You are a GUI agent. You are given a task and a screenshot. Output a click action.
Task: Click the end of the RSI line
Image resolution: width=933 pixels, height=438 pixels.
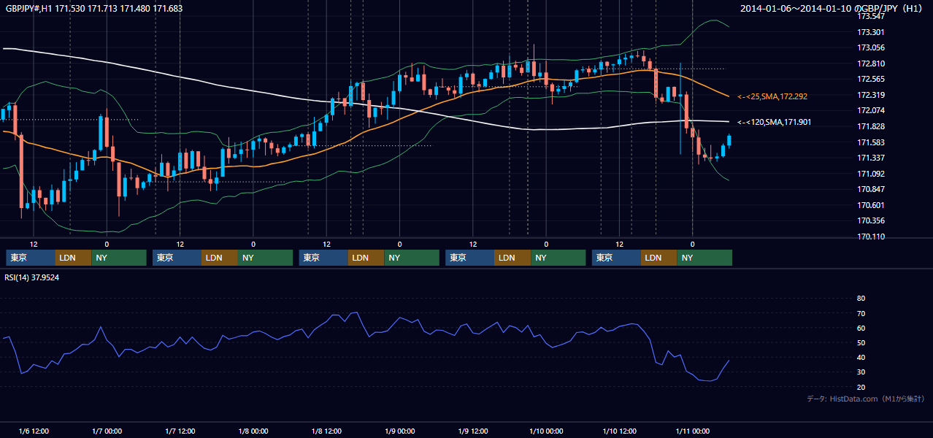[729, 360]
